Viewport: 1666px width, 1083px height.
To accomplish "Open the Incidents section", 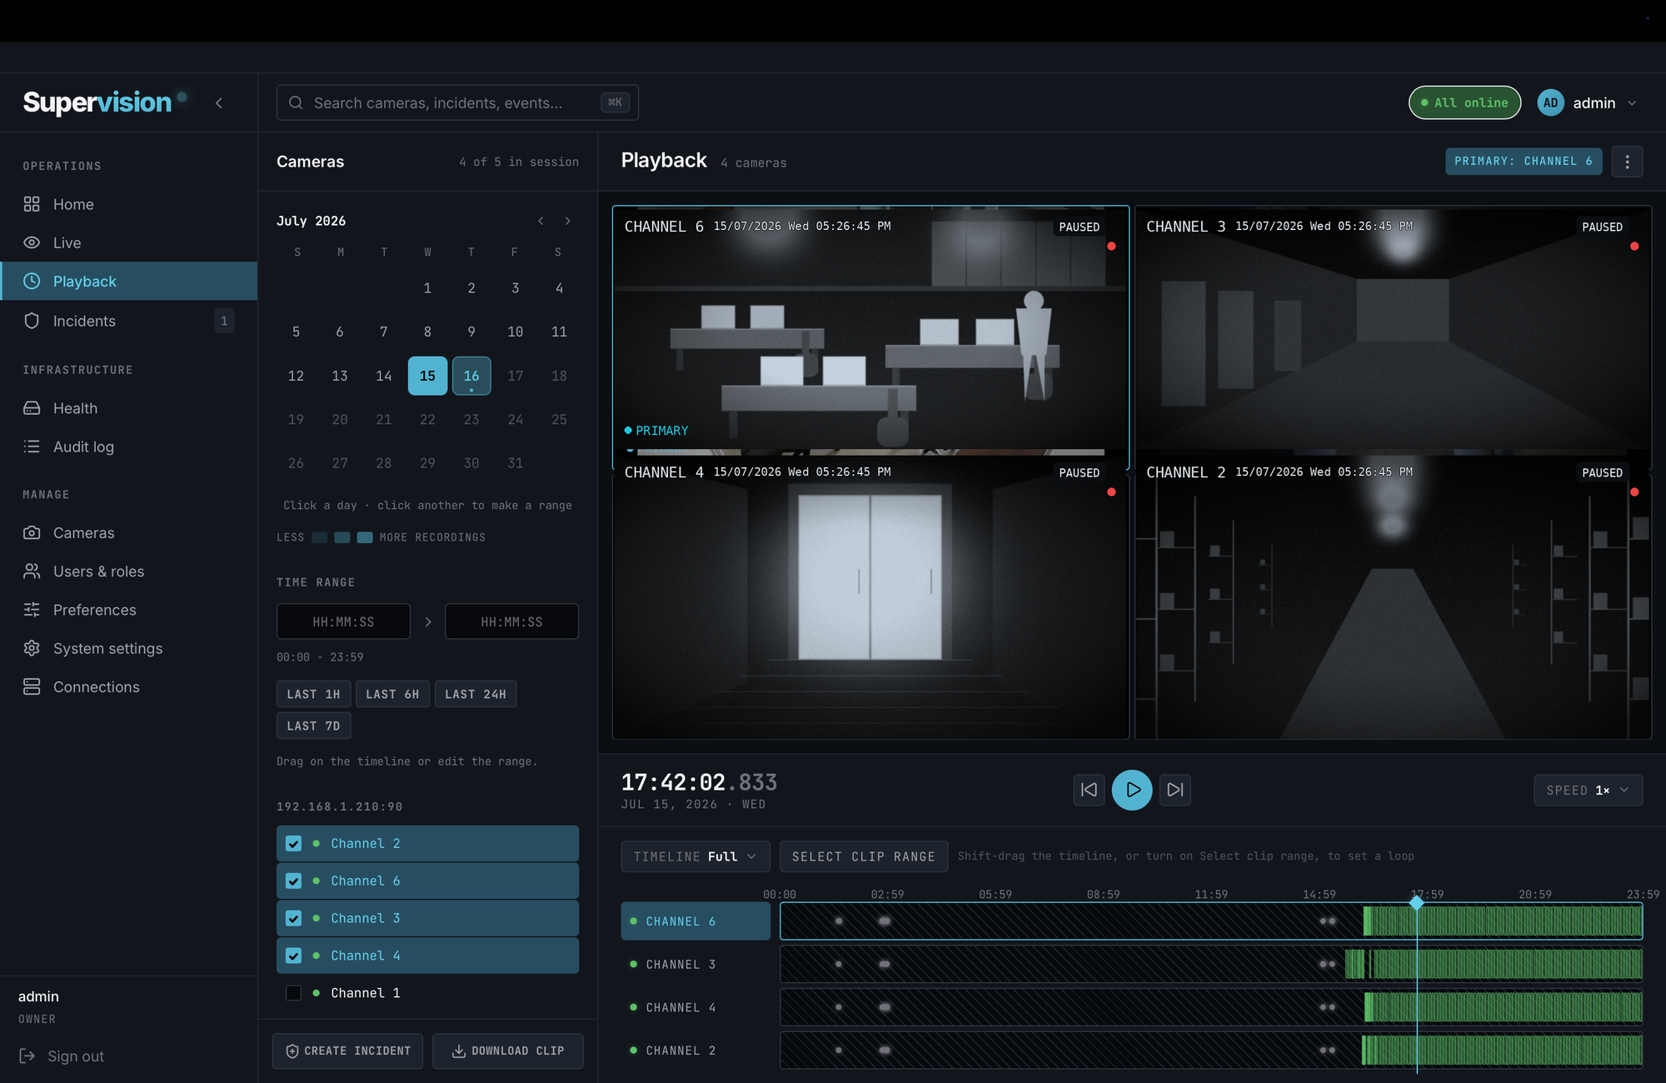I will [129, 321].
